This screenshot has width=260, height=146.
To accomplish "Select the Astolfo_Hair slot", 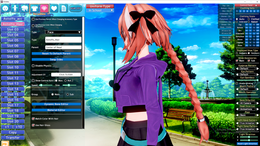I will point(13,24).
